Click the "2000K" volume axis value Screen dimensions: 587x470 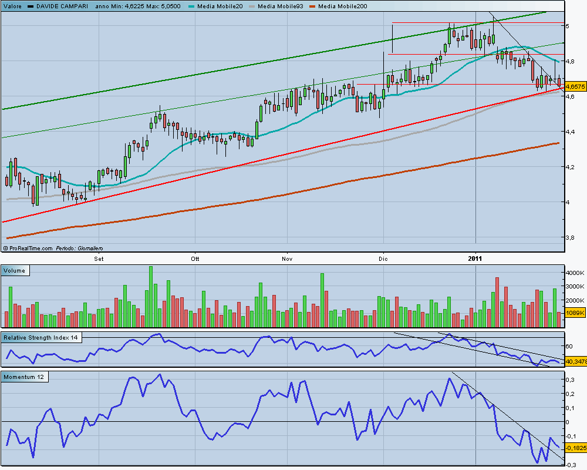(575, 300)
